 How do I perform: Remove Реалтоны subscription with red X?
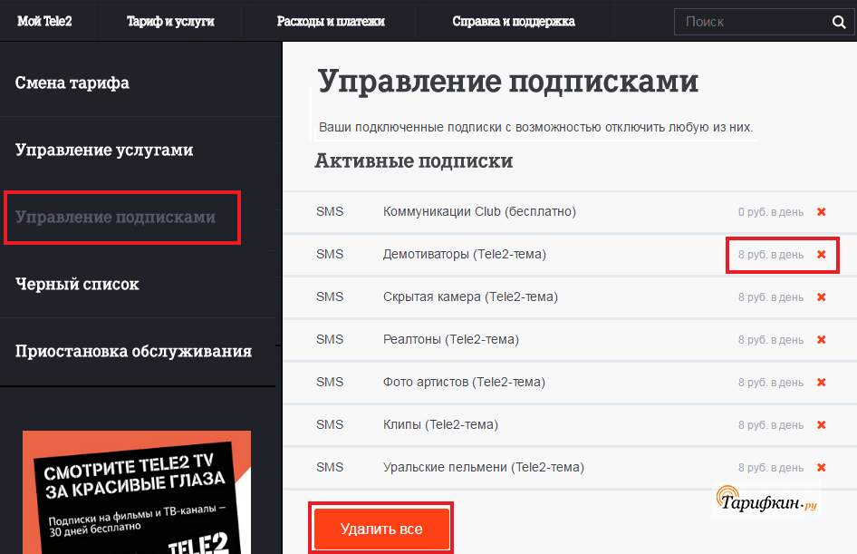[x=821, y=340]
